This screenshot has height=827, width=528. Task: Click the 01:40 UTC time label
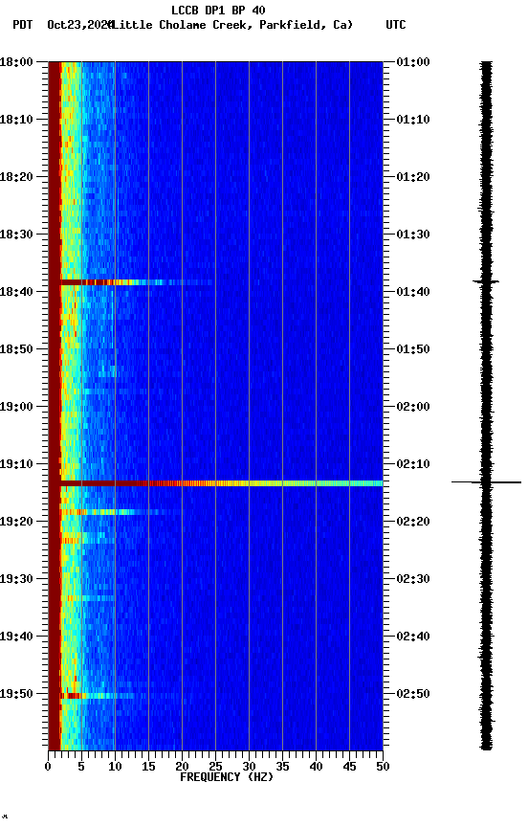[x=413, y=292]
